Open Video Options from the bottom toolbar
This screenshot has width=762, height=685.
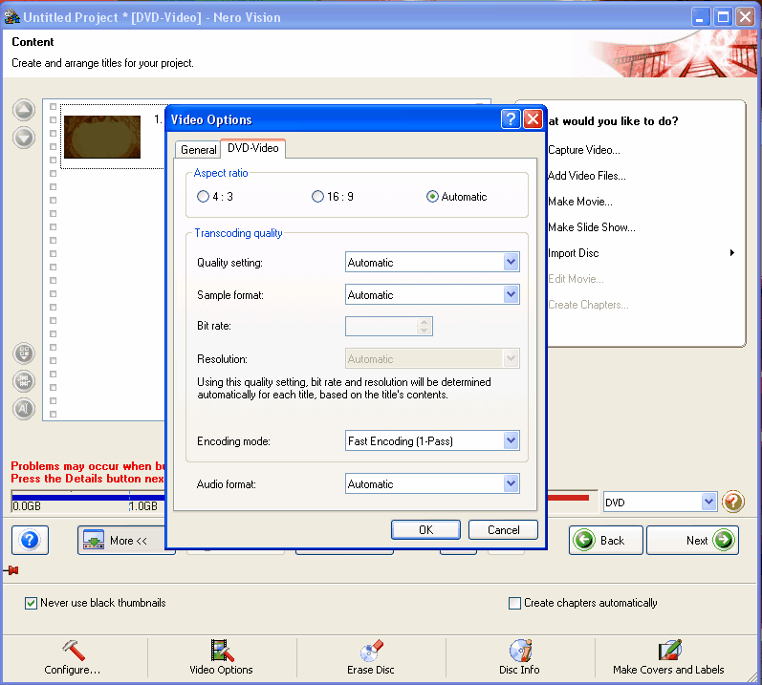pos(222,657)
